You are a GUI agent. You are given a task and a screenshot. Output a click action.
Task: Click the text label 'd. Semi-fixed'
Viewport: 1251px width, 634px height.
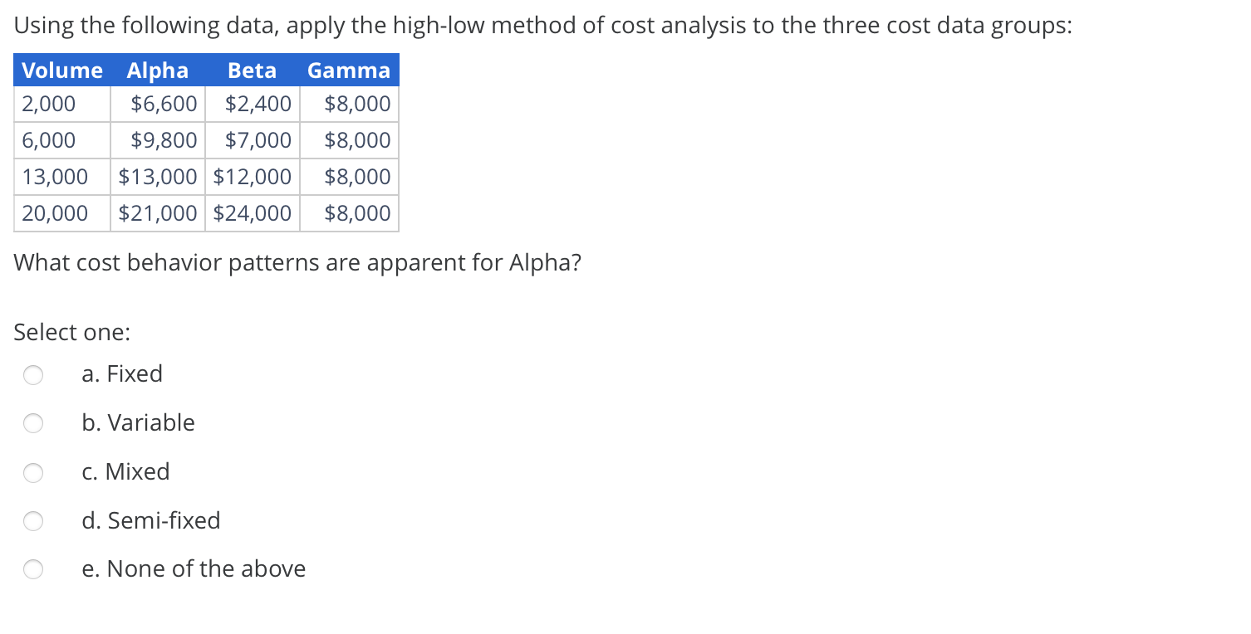[151, 521]
